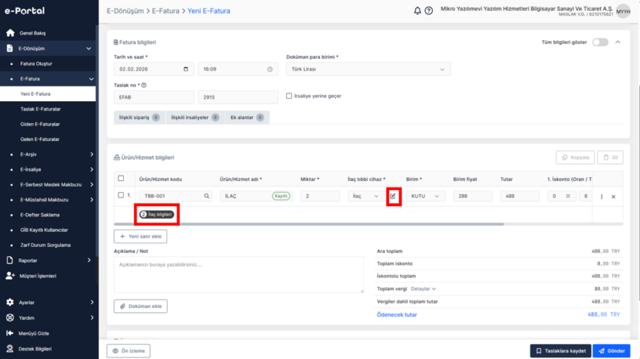Open the Doküman para birimi dropdown
The width and height of the screenshot is (640, 359).
coord(368,69)
